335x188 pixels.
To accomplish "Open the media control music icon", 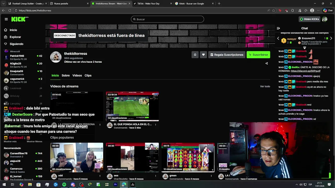I will point(300,10).
